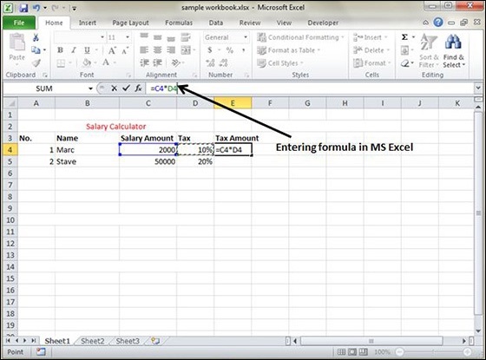Toggle Bold formatting

(x=60, y=50)
